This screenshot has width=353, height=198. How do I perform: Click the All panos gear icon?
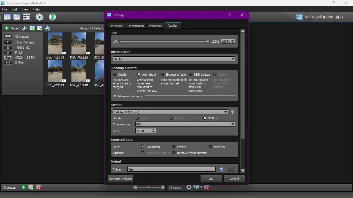[189, 188]
